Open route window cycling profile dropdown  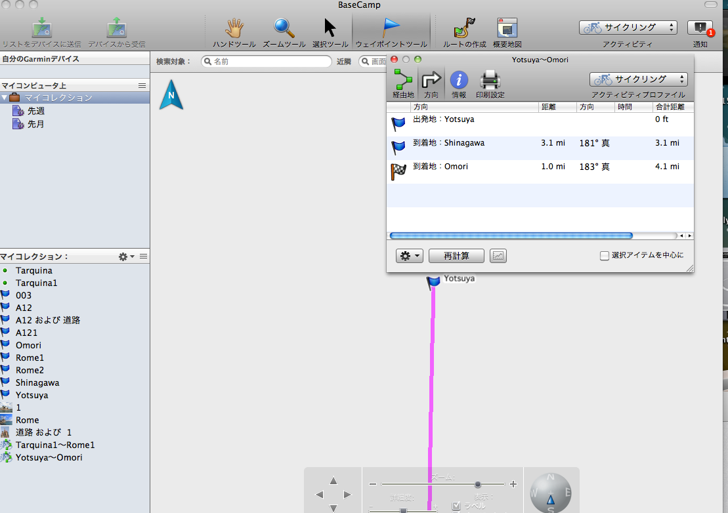638,79
